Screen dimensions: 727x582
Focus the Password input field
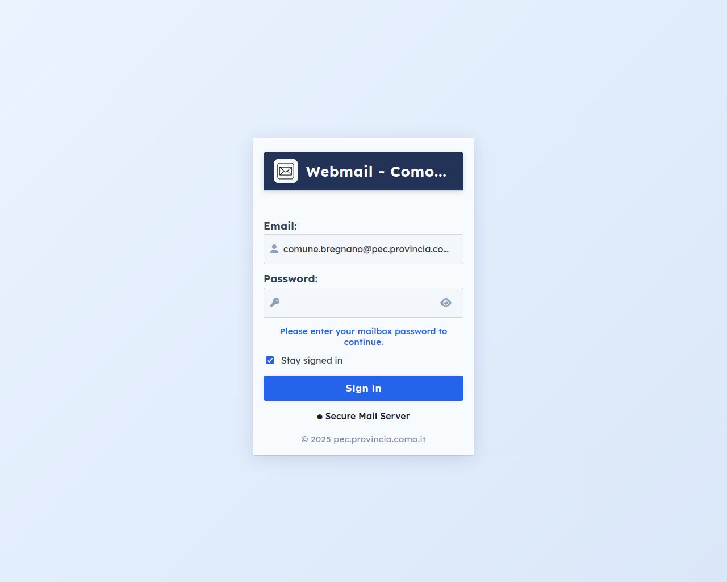363,303
